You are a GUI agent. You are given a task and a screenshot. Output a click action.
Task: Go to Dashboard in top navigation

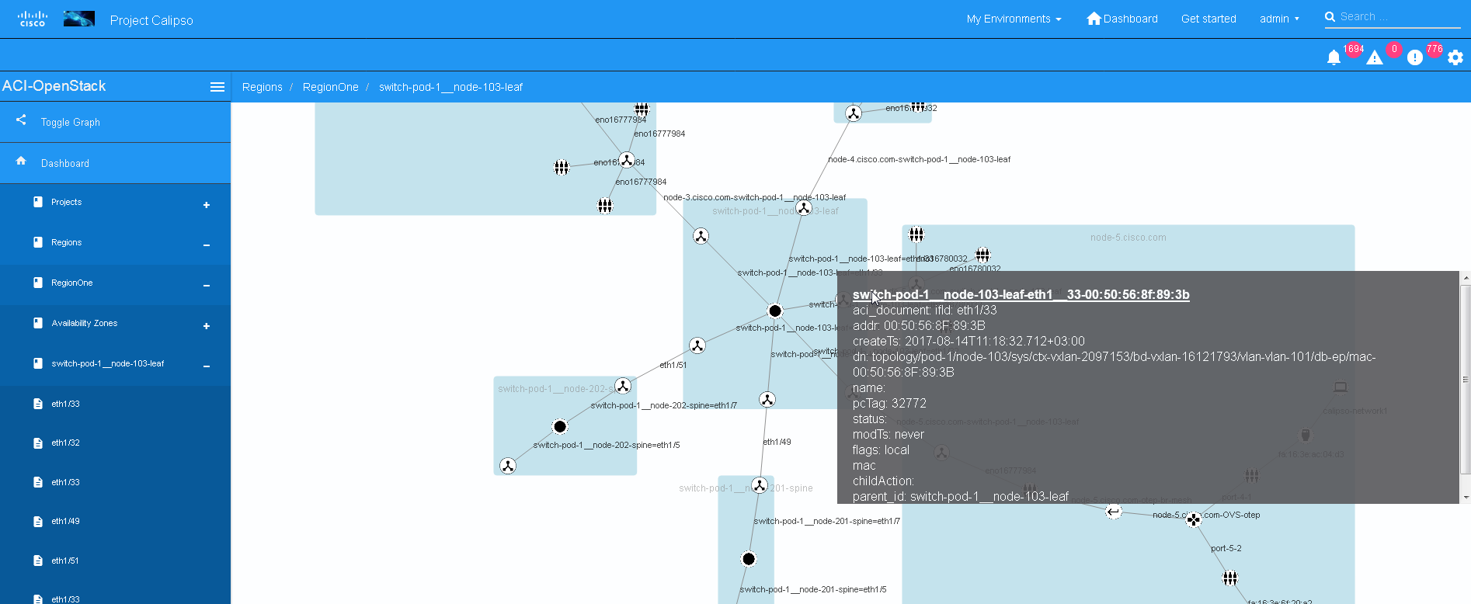(x=1122, y=19)
